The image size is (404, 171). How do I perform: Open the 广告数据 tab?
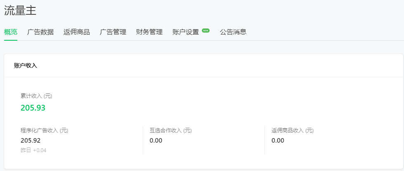tap(40, 32)
